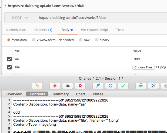Screen dimensions: 167x133
Task: Click line 1 boundary string in Charles
Action: click(61, 100)
